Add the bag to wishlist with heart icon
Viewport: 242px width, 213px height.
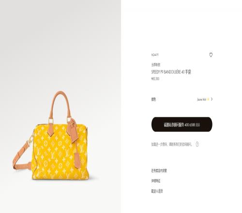pyautogui.click(x=211, y=55)
